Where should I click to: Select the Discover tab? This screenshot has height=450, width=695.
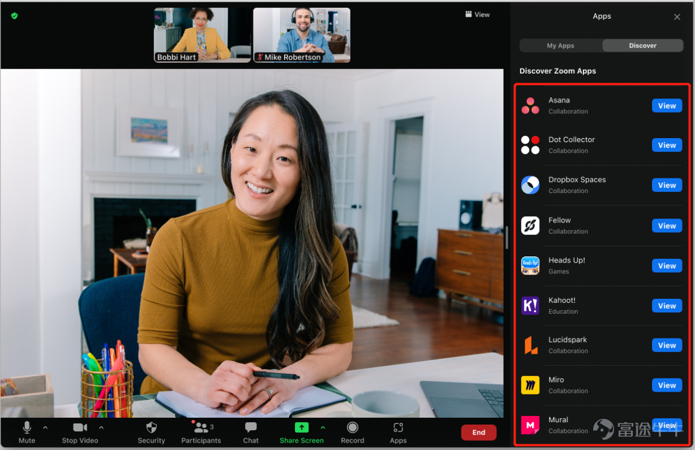pos(643,46)
